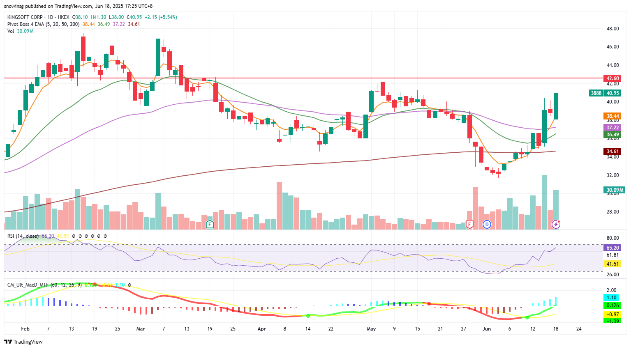
Task: Select the green 36.49 price-axis label
Action: point(613,135)
